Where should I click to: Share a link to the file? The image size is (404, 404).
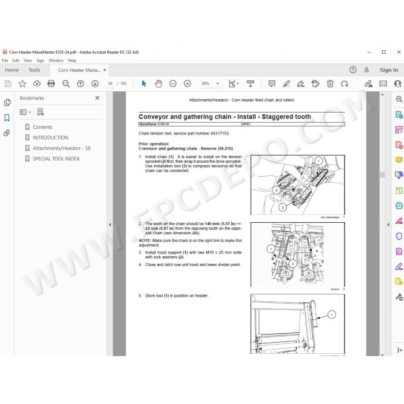[368, 84]
